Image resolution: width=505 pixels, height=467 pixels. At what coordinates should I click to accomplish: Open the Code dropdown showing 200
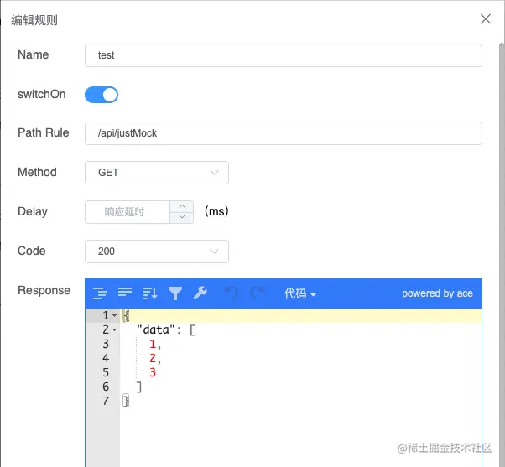tap(157, 252)
